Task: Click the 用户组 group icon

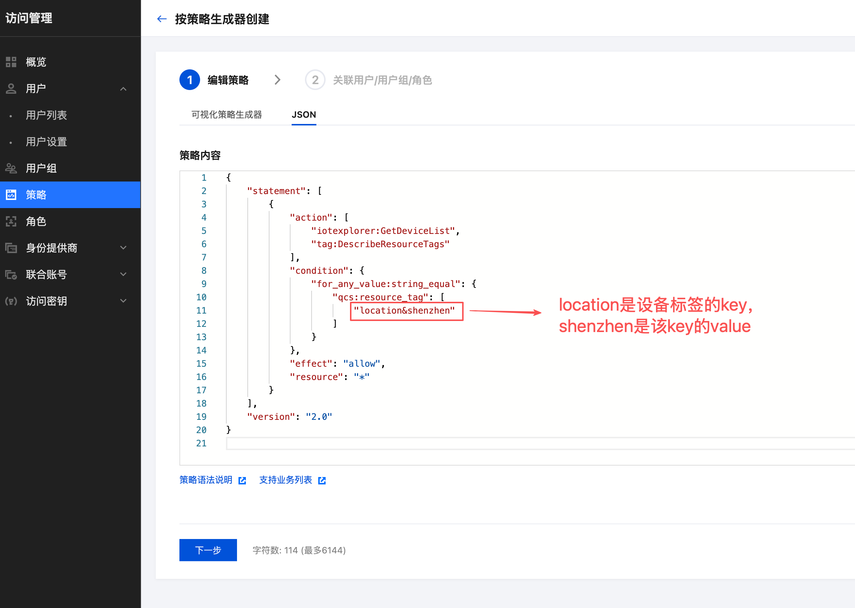Action: point(11,169)
